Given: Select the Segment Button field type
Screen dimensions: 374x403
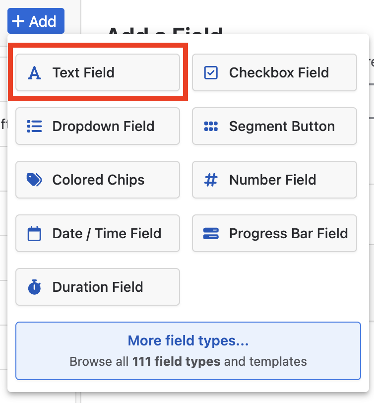Looking at the screenshot, I should tap(274, 126).
